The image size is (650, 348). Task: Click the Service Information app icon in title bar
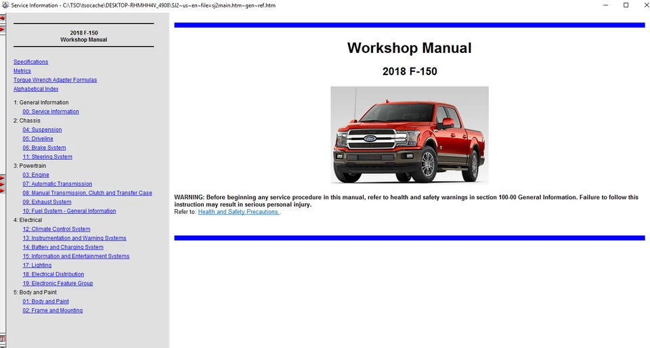pyautogui.click(x=5, y=5)
